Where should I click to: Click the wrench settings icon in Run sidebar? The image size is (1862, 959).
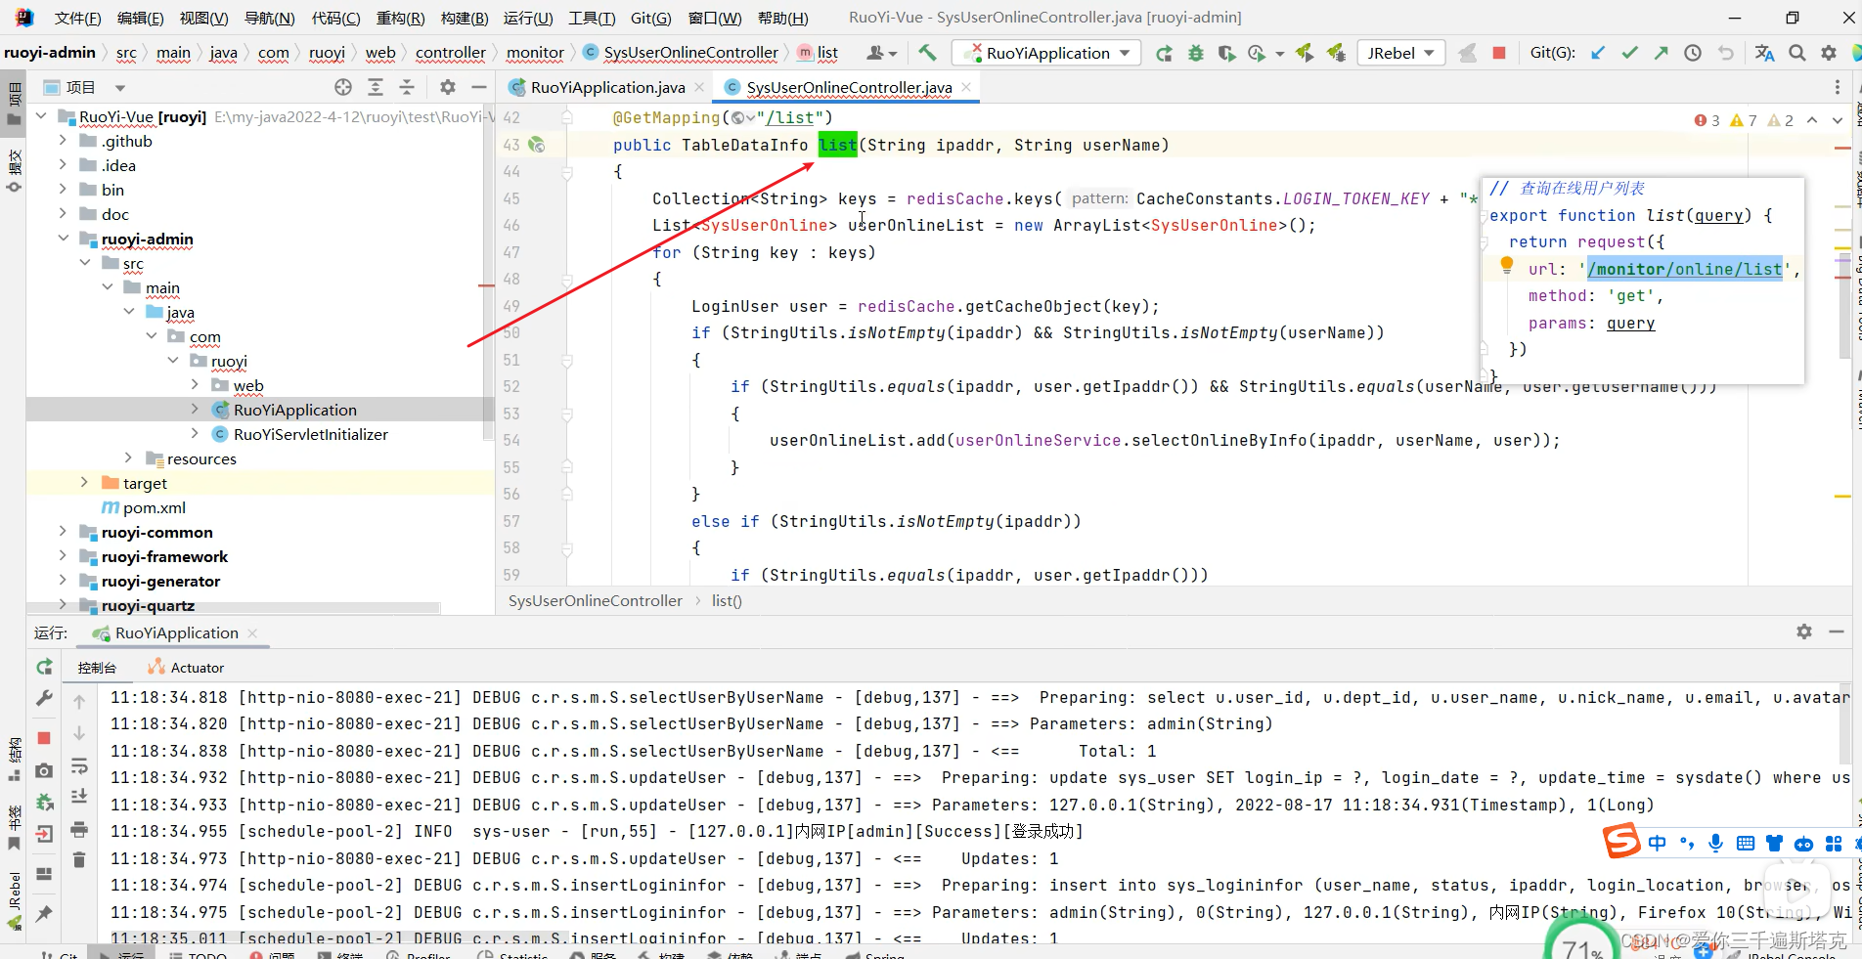(44, 698)
